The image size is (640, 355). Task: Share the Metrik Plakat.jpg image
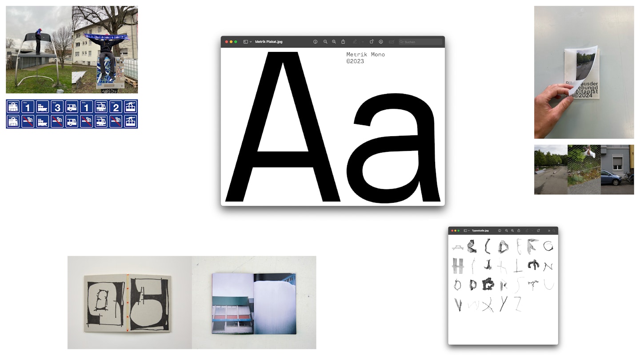pos(343,42)
